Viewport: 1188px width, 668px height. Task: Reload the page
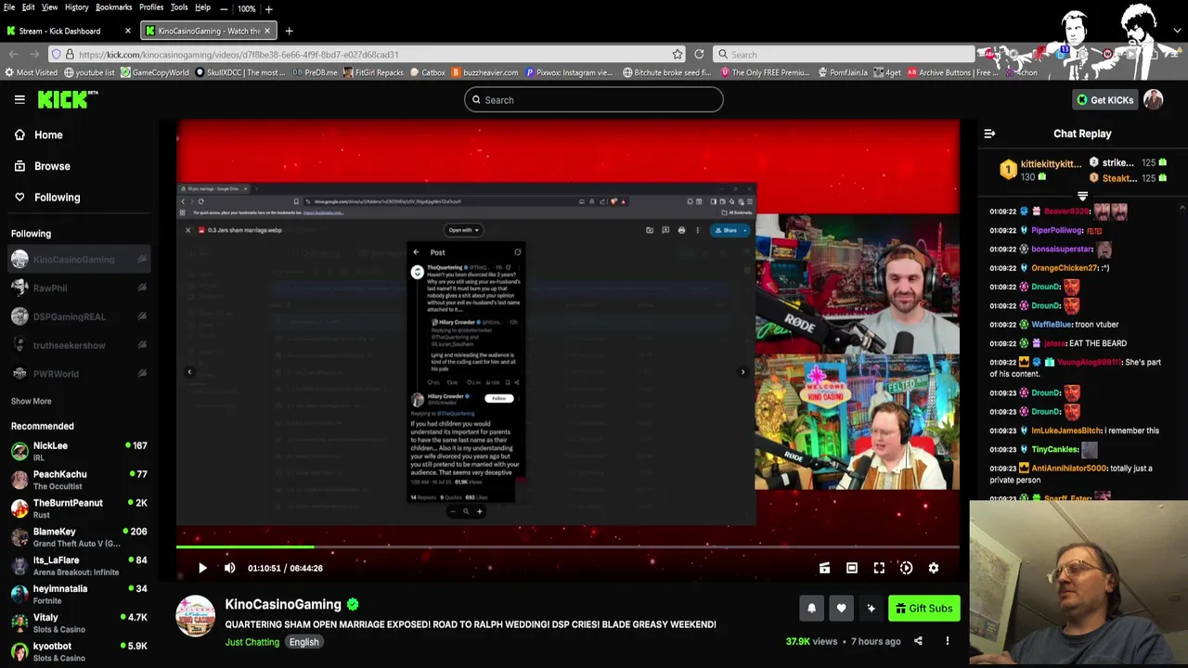click(699, 54)
